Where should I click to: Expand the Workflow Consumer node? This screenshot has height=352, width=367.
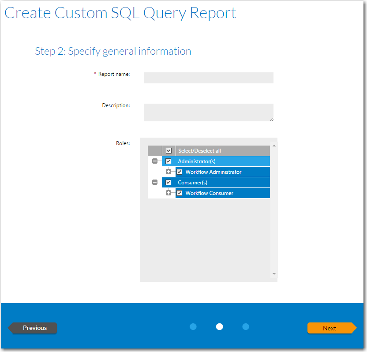point(169,193)
